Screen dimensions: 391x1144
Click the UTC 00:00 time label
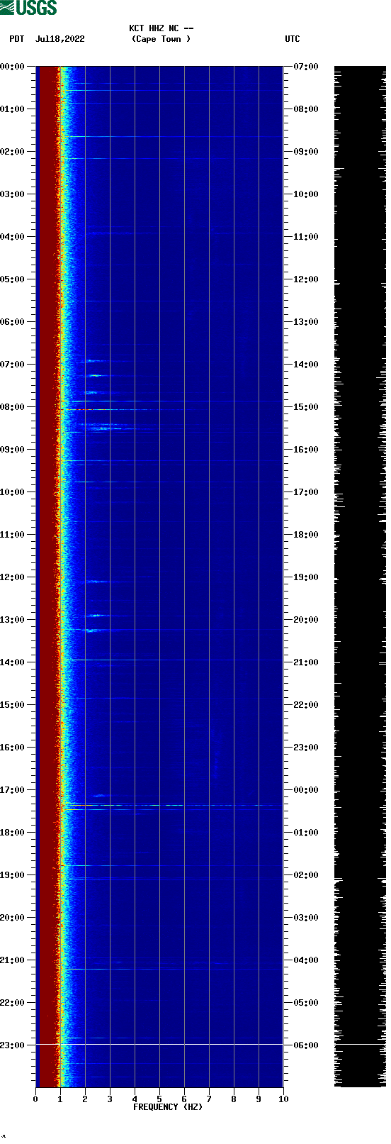(306, 790)
